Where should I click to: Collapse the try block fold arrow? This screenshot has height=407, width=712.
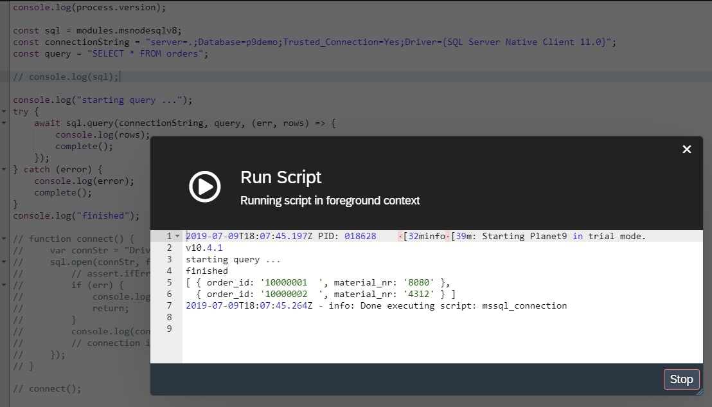coord(4,112)
